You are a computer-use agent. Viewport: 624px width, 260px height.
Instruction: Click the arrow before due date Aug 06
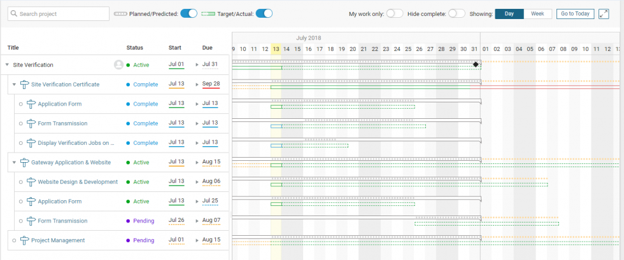point(197,181)
